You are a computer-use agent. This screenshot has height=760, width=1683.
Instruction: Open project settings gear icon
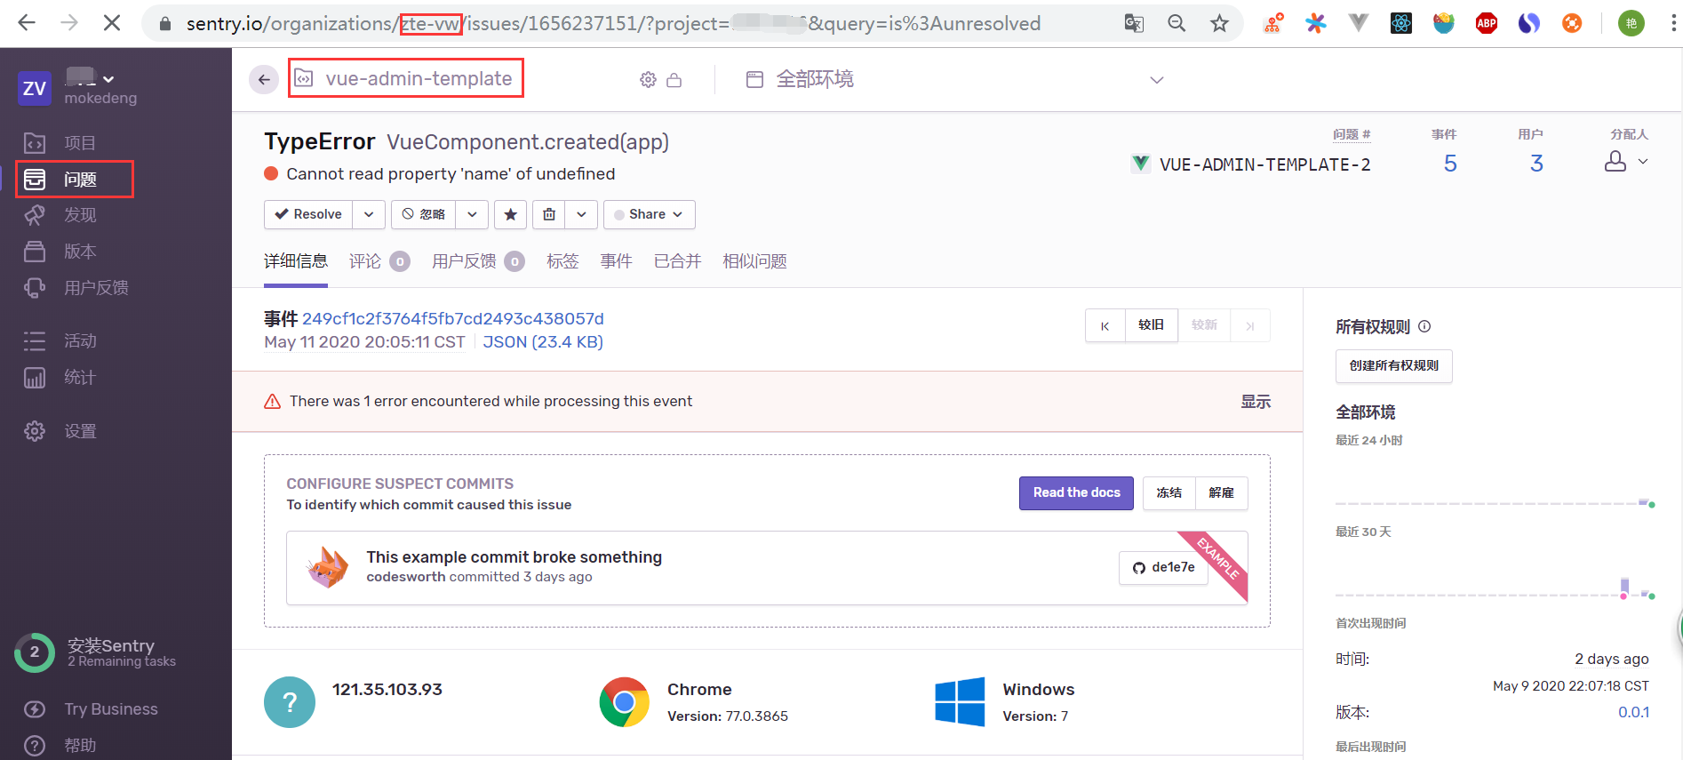(x=649, y=80)
